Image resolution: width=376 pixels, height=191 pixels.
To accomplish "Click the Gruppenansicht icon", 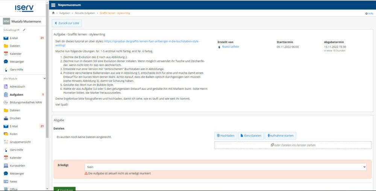I will [x=6, y=142].
